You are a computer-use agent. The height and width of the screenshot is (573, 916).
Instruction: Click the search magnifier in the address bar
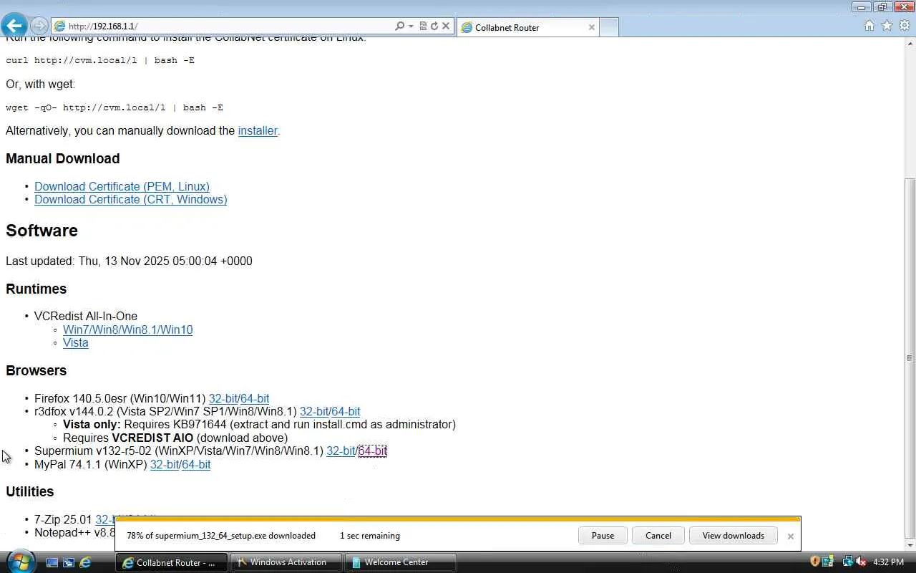click(399, 26)
